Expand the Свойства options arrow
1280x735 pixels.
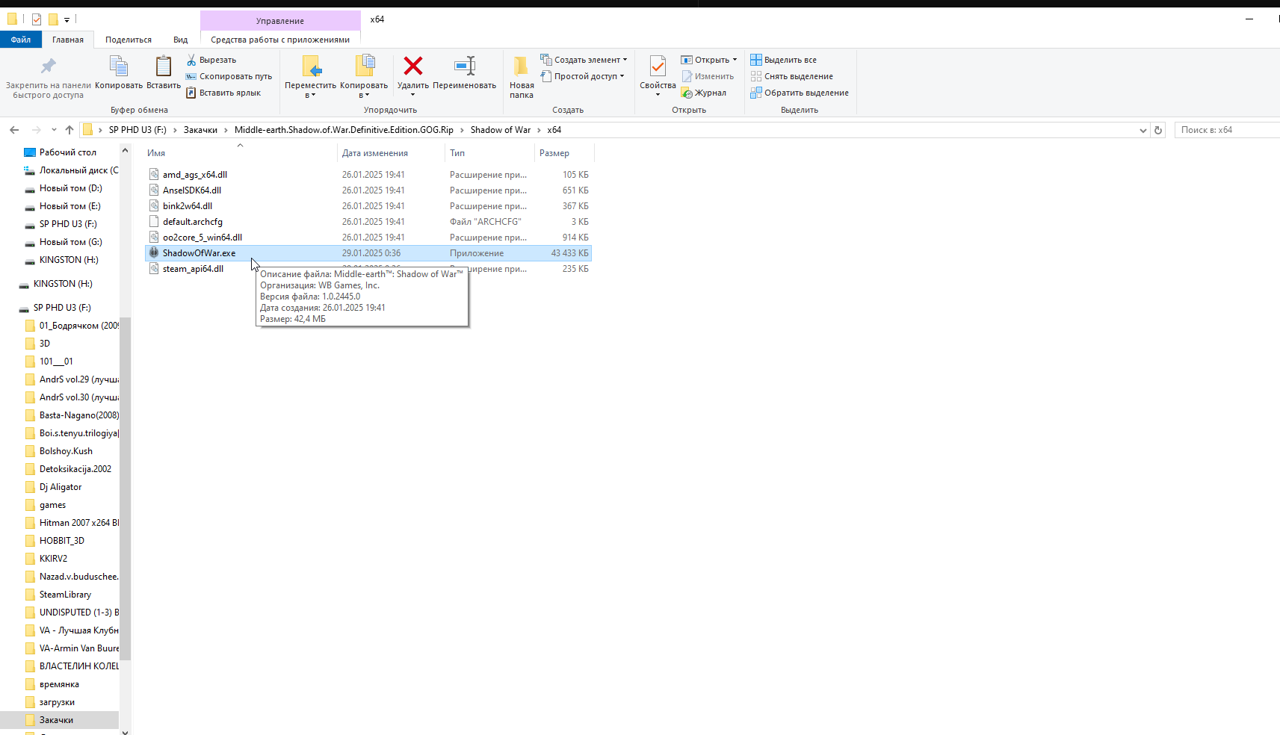pyautogui.click(x=658, y=95)
